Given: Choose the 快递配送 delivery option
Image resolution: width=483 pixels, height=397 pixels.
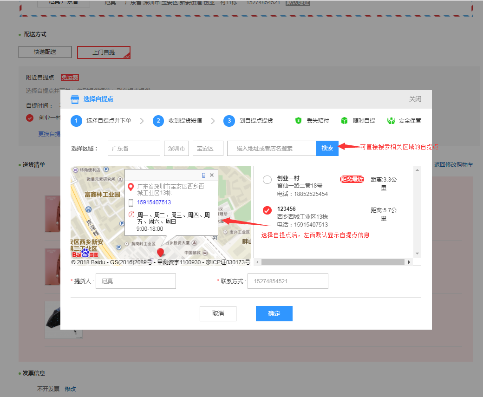Looking at the screenshot, I should pos(45,52).
